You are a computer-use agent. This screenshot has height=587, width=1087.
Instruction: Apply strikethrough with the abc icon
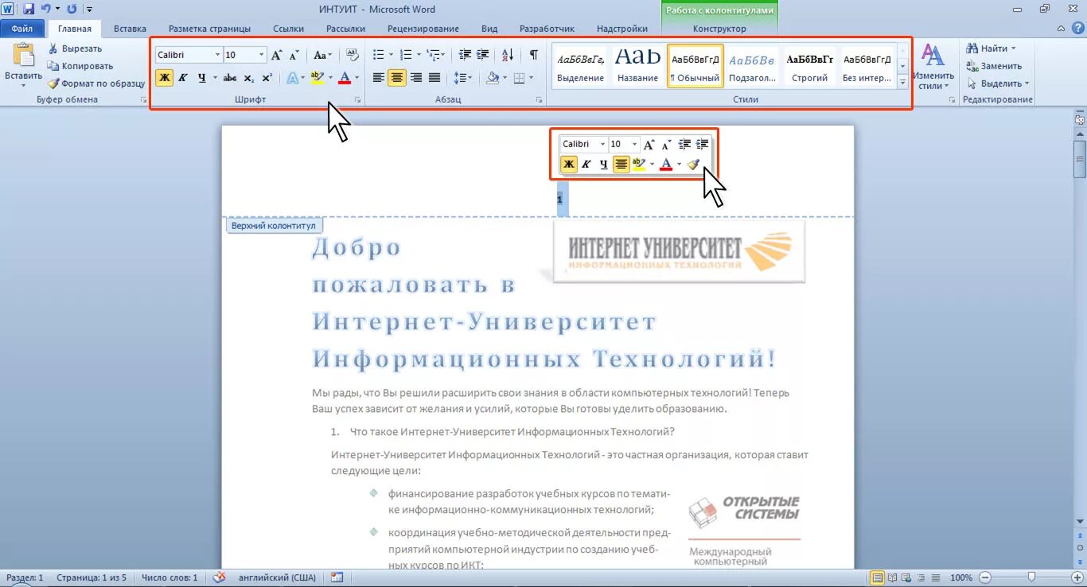coord(230,78)
